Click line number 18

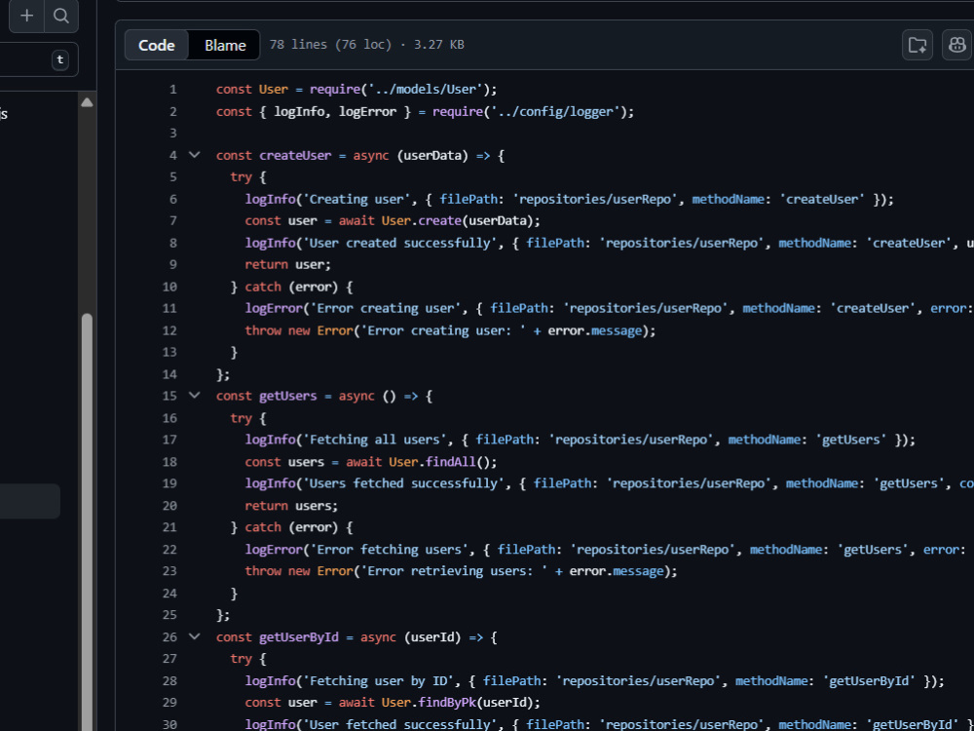tap(169, 462)
